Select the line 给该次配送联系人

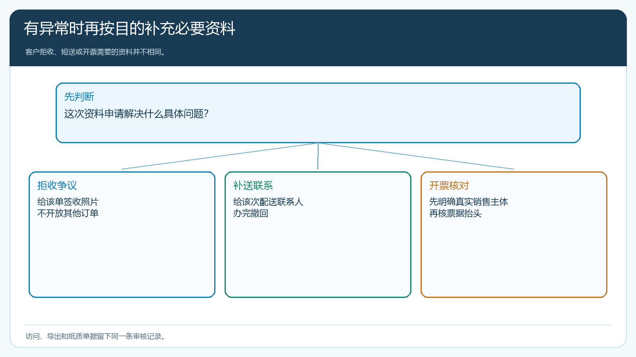point(268,202)
